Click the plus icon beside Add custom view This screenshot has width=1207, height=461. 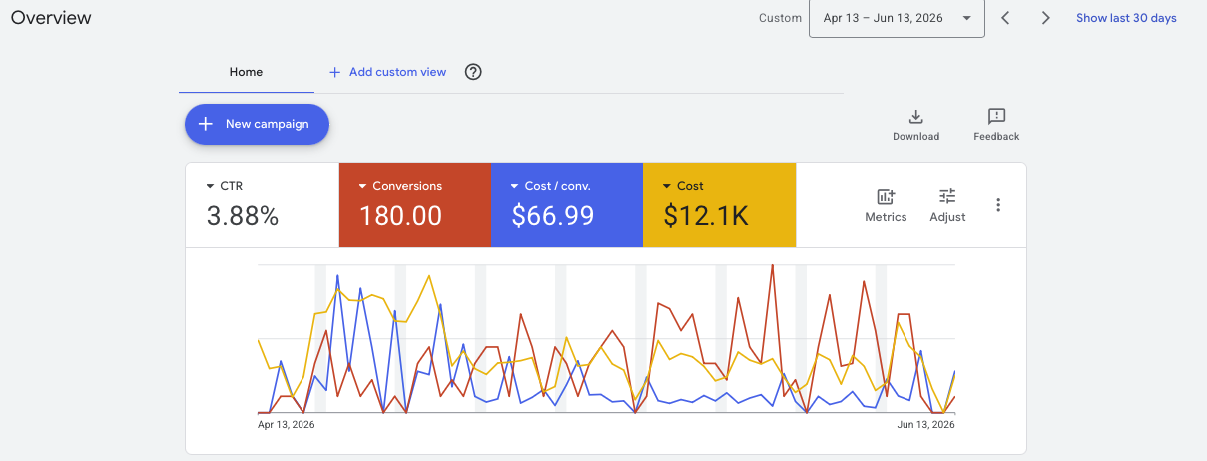[x=334, y=72]
